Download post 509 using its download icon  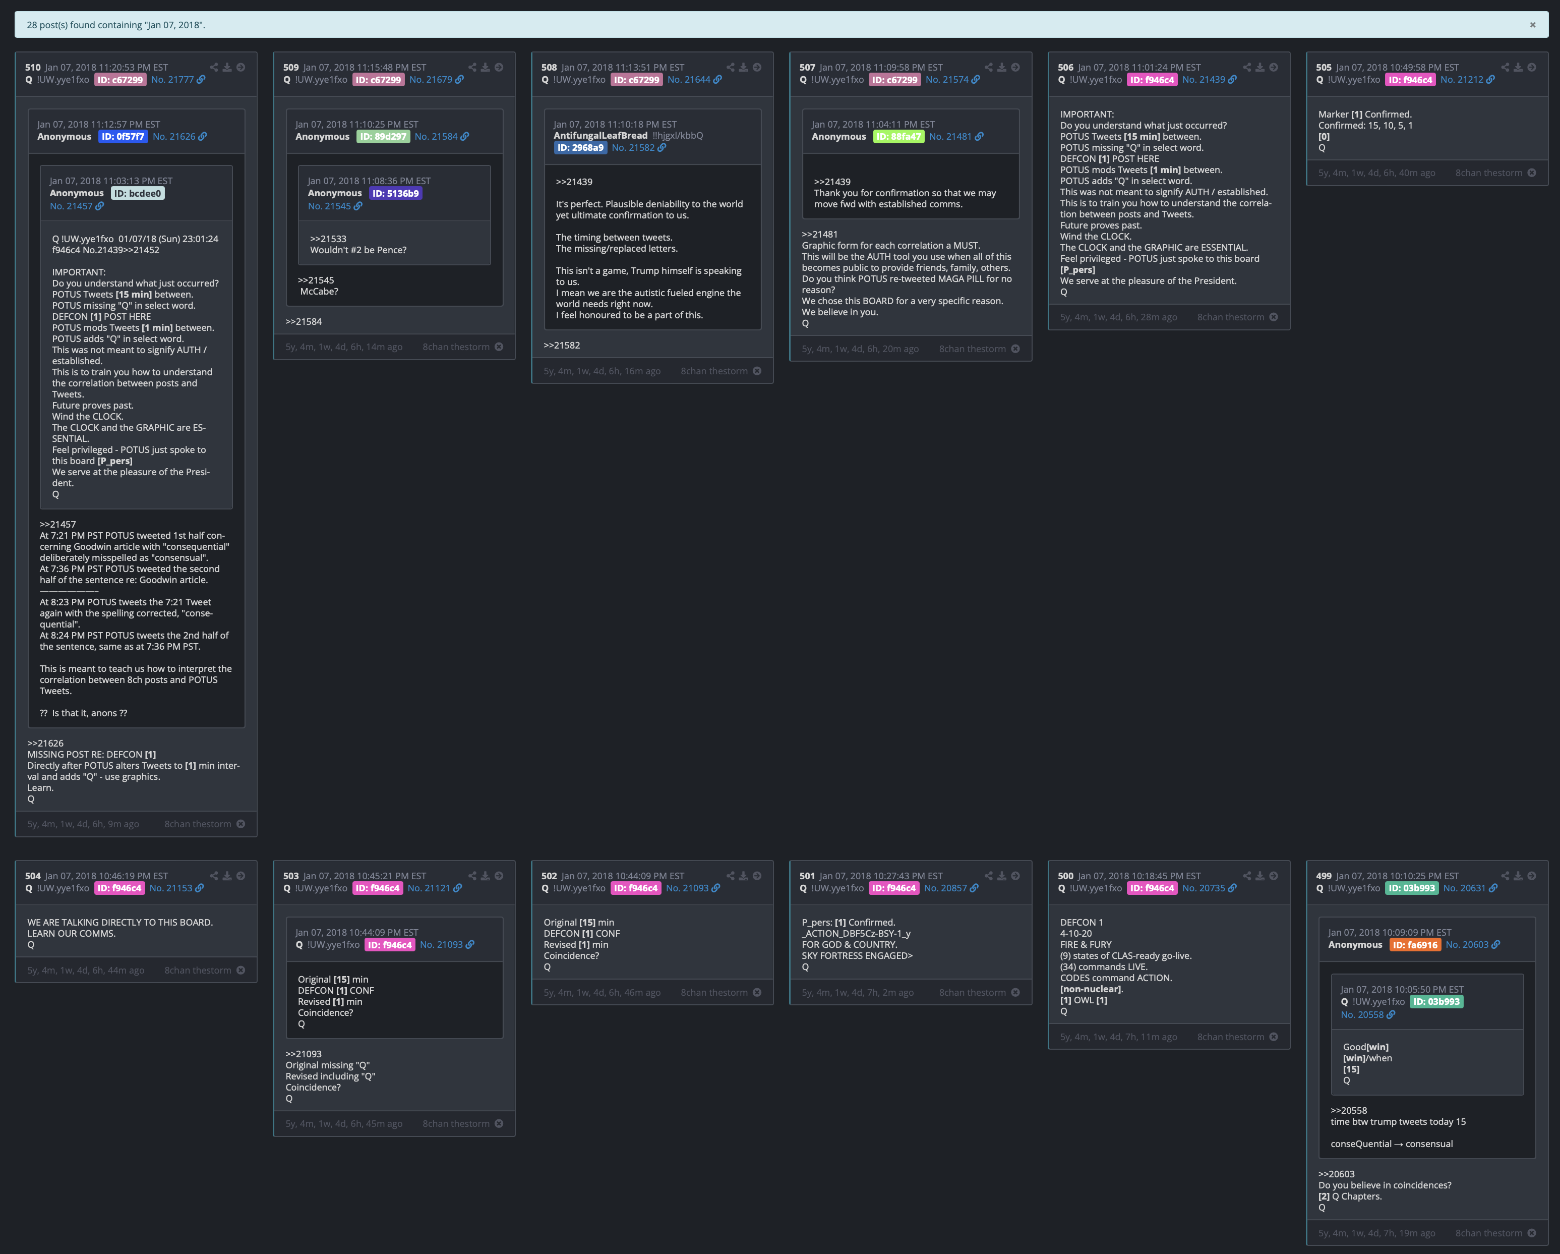tap(486, 67)
